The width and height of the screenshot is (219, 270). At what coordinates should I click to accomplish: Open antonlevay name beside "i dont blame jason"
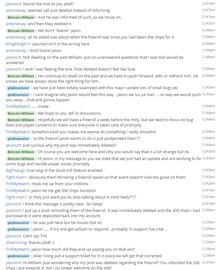coord(16,50)
